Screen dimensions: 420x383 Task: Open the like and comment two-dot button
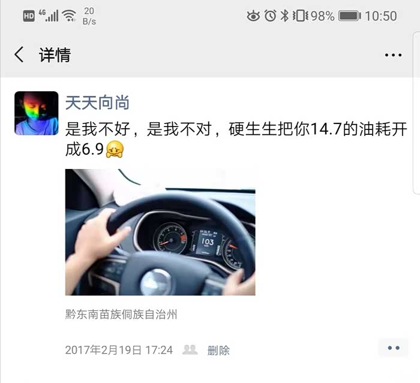click(x=394, y=348)
